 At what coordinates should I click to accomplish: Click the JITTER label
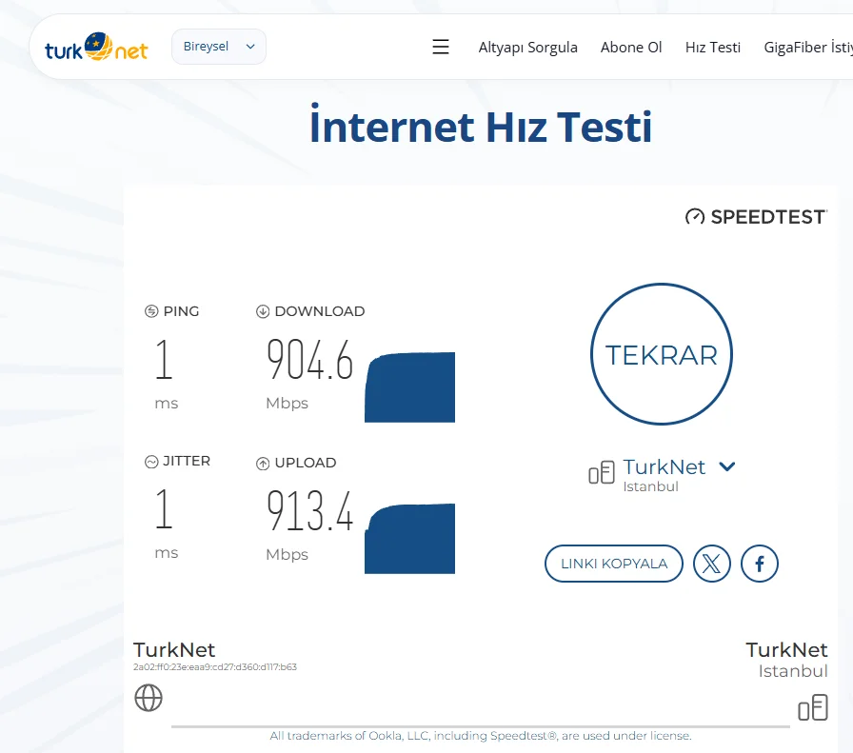point(187,461)
